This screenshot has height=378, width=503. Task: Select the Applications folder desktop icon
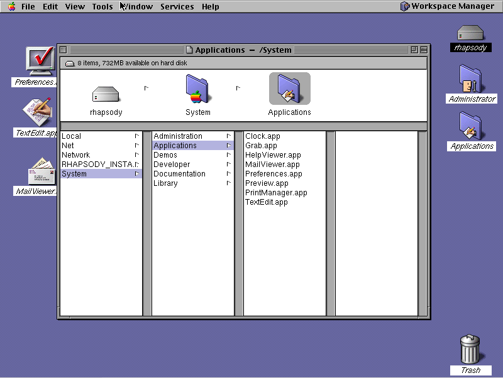pyautogui.click(x=471, y=126)
